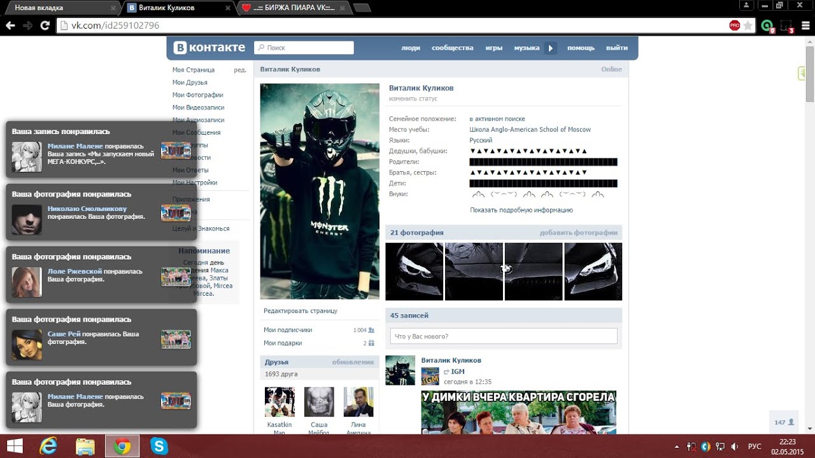Open friend Лина Амелина avatar
The image size is (815, 458).
[x=358, y=402]
